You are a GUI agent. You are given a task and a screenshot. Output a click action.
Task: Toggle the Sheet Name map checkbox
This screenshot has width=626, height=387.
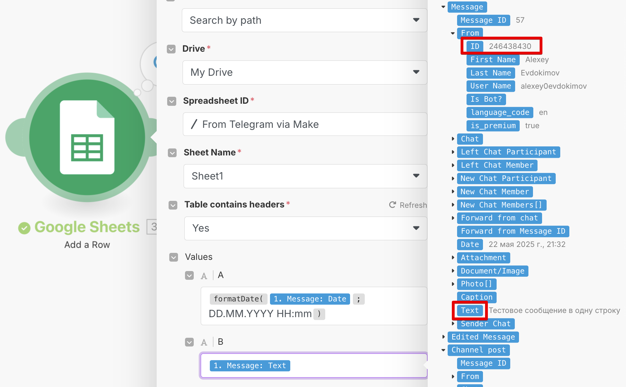172,153
